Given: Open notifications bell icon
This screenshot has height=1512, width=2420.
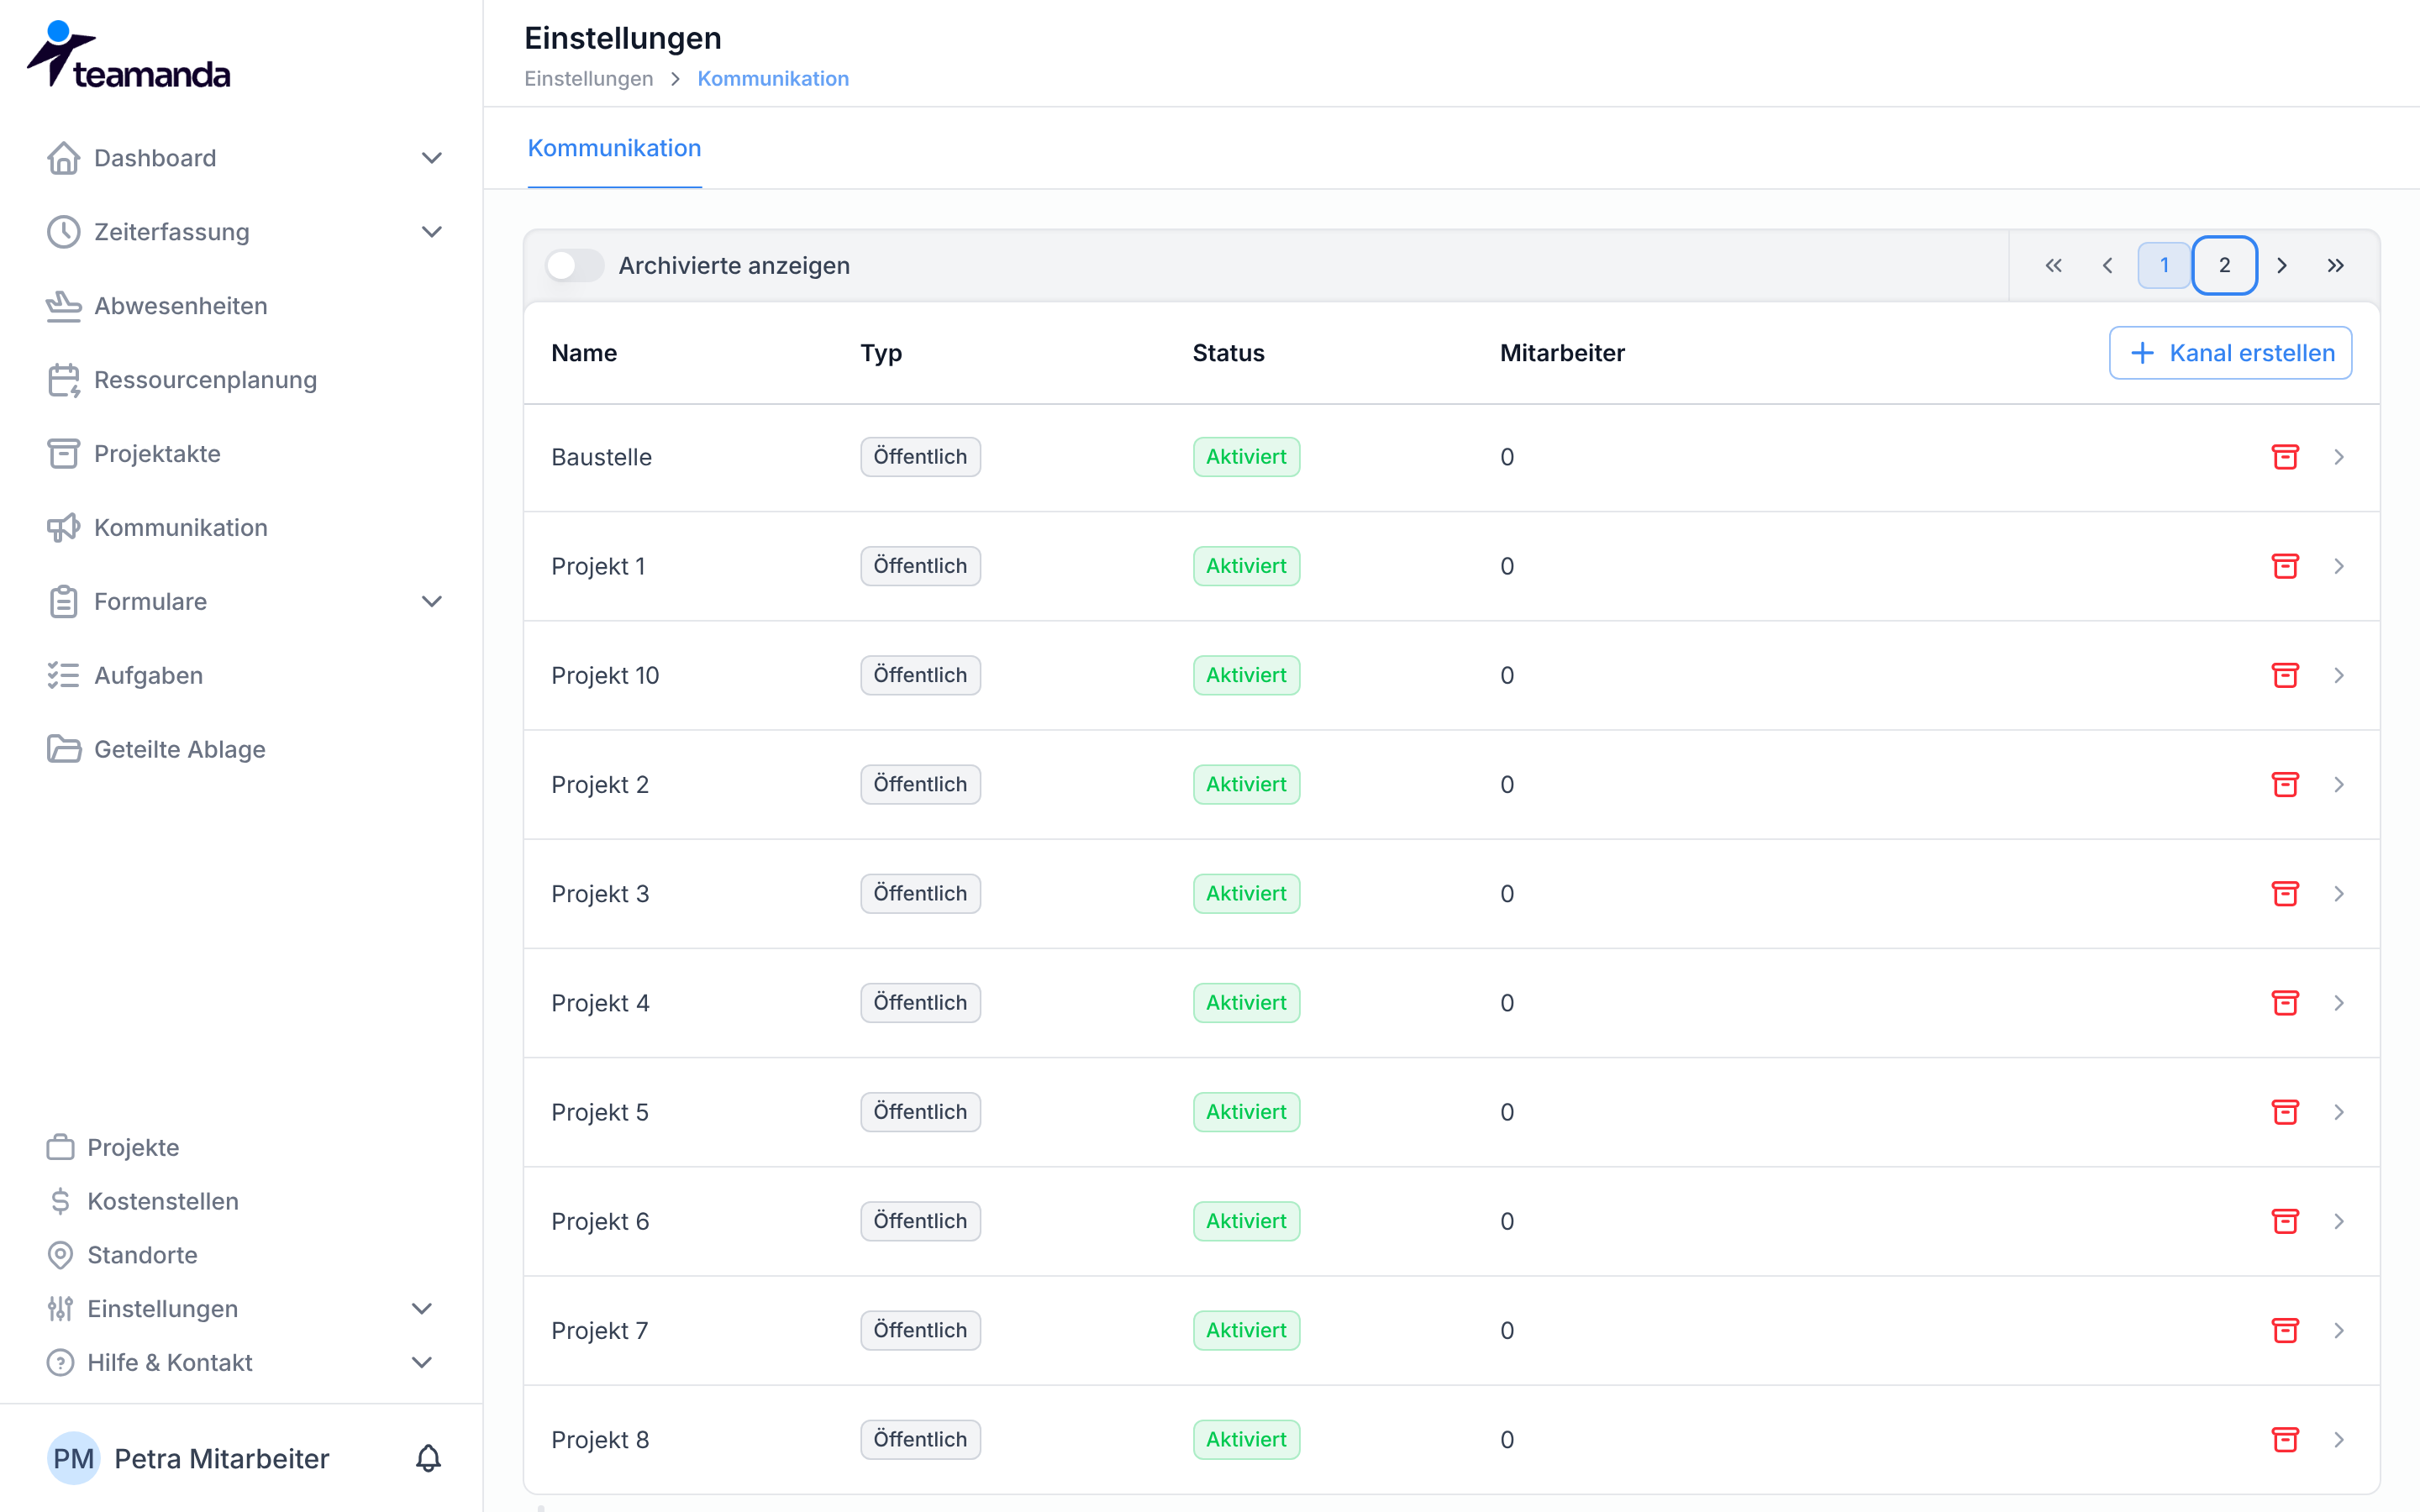Looking at the screenshot, I should [428, 1458].
